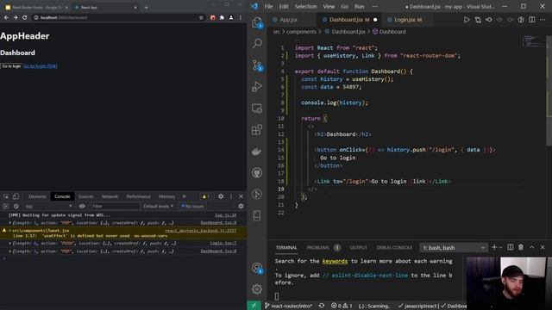
Task: Maximize the terminal panel with caret icon
Action: pos(532,247)
